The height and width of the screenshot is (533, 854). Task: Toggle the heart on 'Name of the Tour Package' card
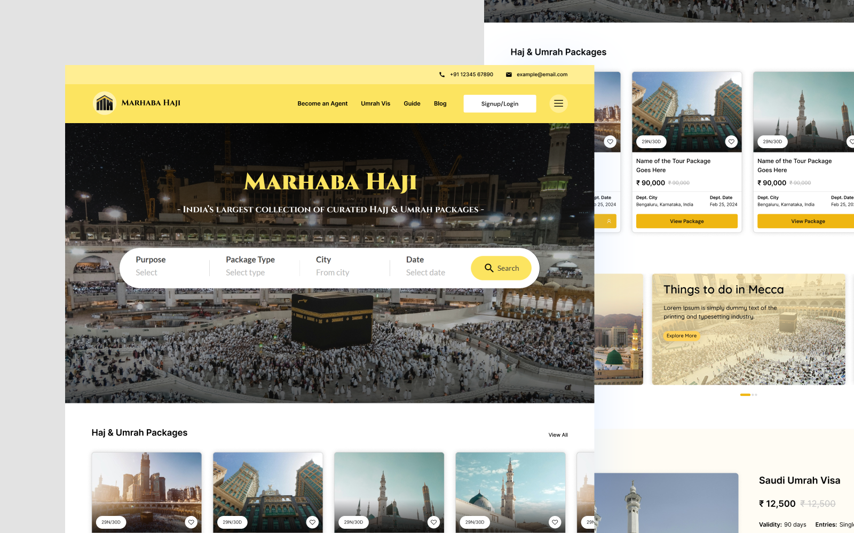pyautogui.click(x=731, y=142)
